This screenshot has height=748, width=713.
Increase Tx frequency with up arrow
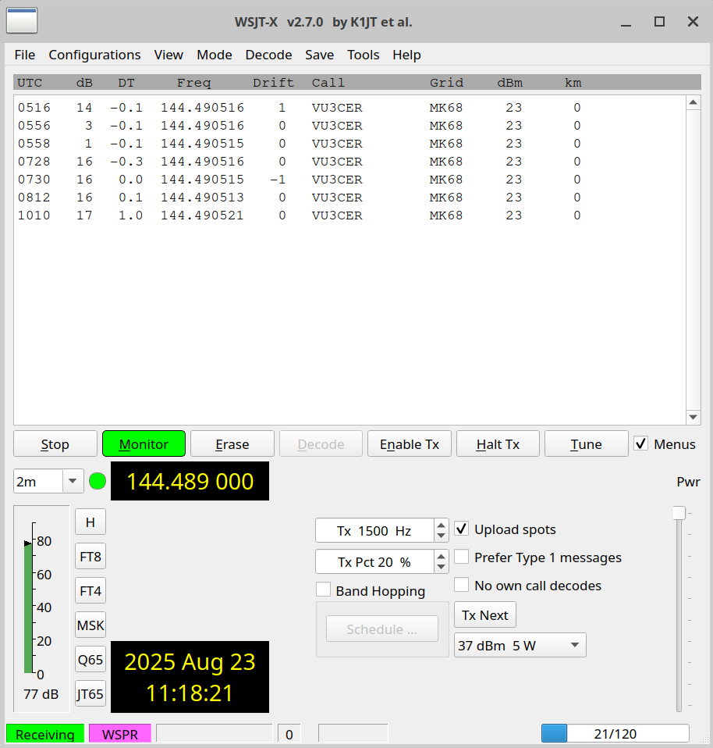(442, 525)
